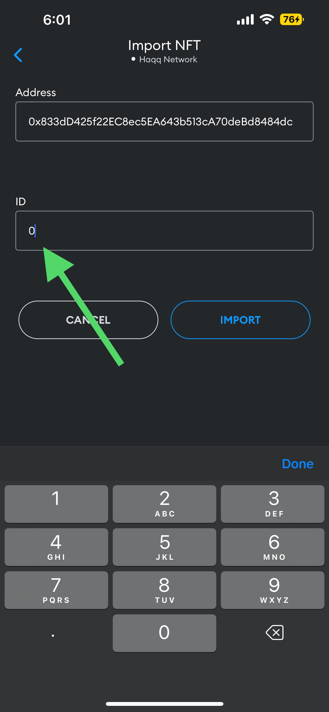Tap the Wi-Fi status icon

coord(266,19)
